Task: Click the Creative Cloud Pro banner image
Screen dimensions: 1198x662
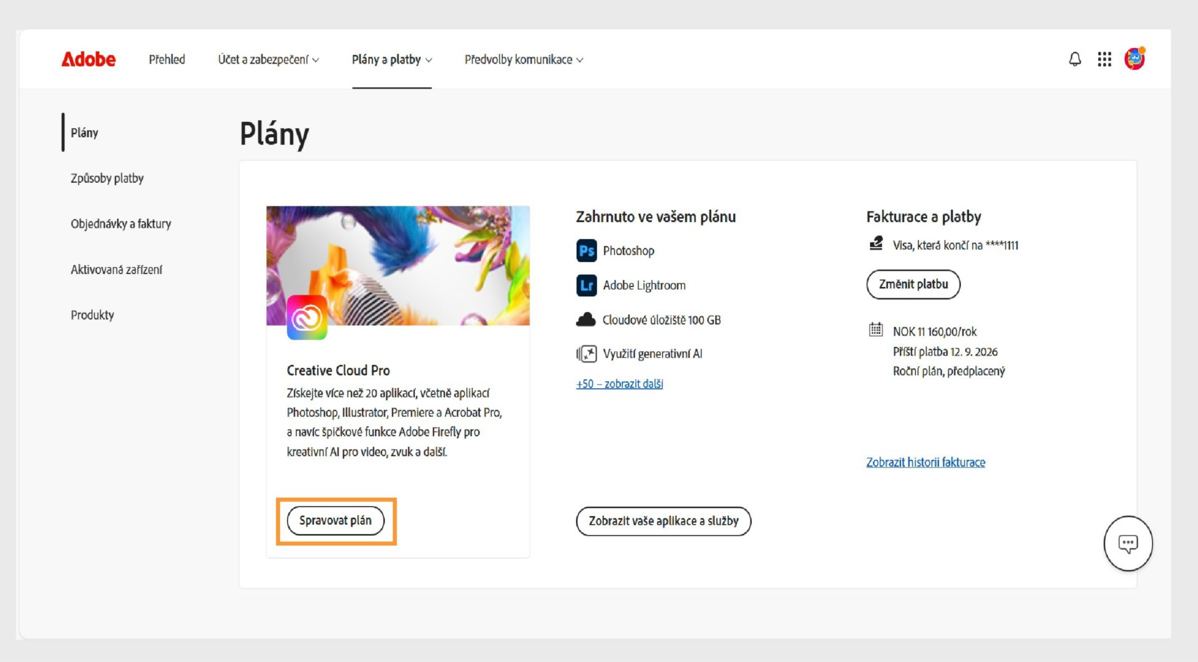Action: (x=398, y=265)
